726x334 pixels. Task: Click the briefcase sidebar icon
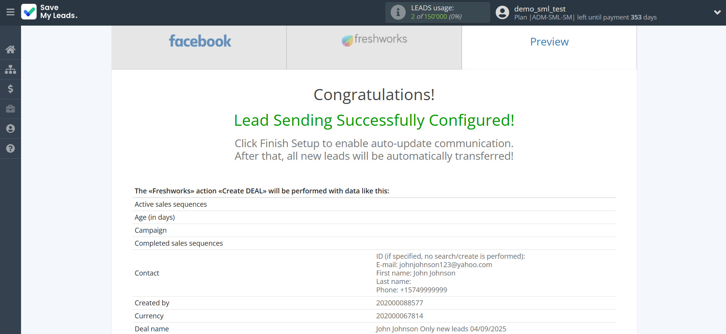pos(10,109)
